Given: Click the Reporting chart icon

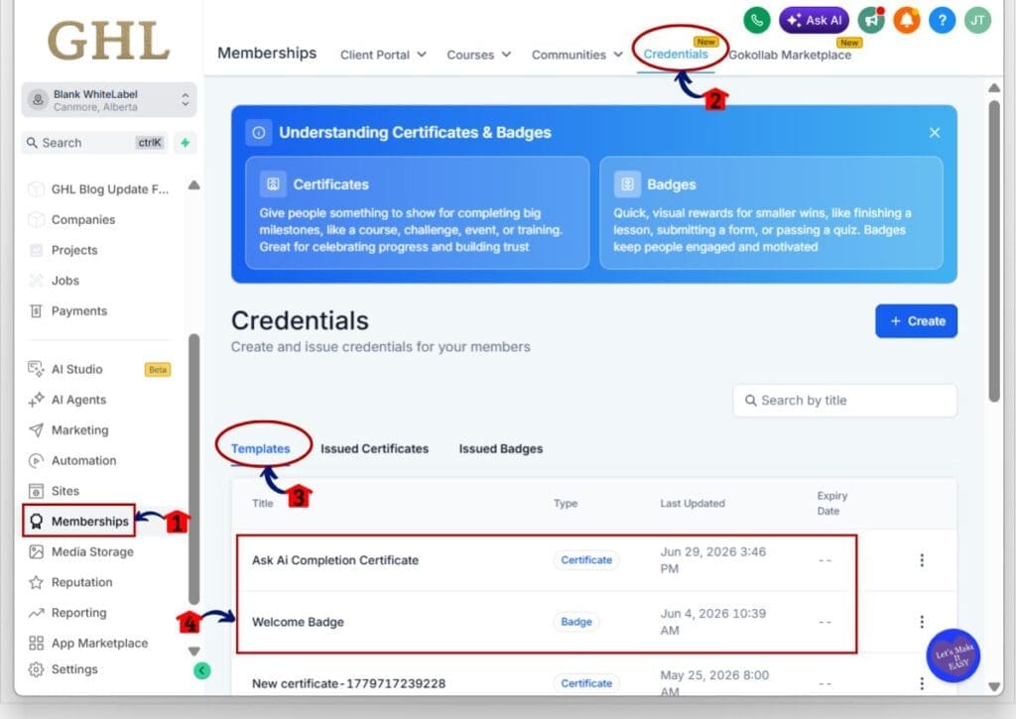Looking at the screenshot, I should 37,613.
